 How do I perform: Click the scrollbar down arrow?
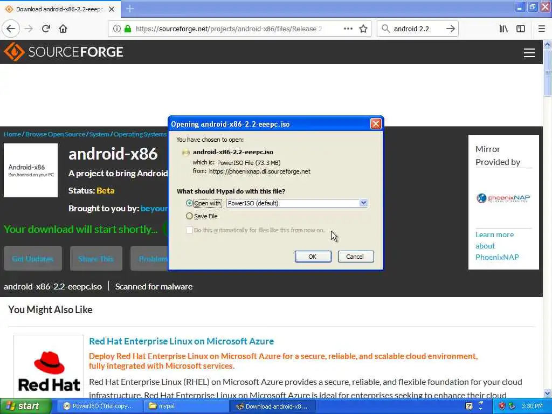tap(547, 394)
